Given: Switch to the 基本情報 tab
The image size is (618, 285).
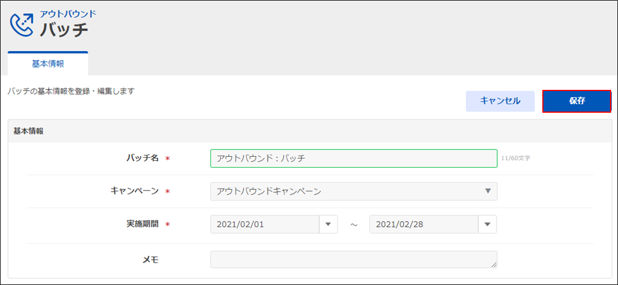Looking at the screenshot, I should click(48, 64).
